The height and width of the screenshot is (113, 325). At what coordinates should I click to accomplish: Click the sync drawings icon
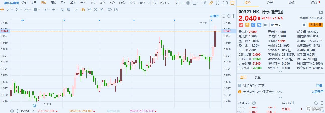tap(89, 10)
